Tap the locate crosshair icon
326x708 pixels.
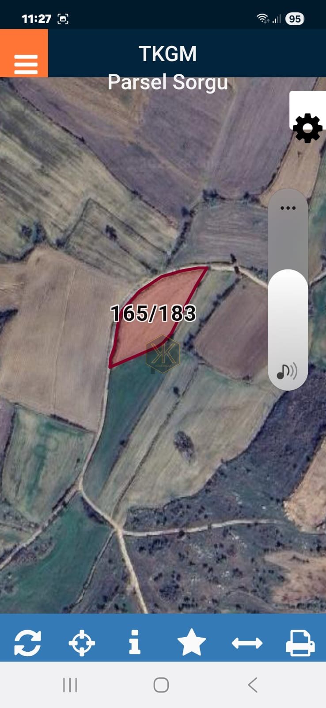point(82,643)
